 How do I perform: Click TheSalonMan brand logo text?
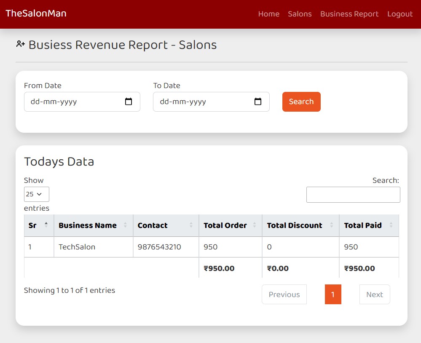(x=36, y=13)
